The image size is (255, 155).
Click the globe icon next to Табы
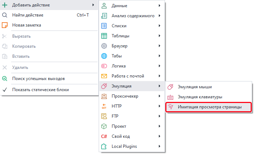tap(104, 56)
